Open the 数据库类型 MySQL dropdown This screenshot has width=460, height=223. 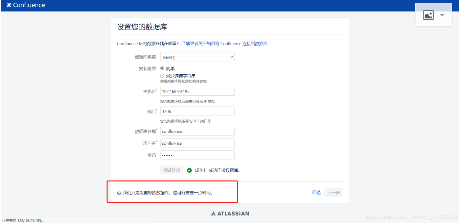(198, 57)
